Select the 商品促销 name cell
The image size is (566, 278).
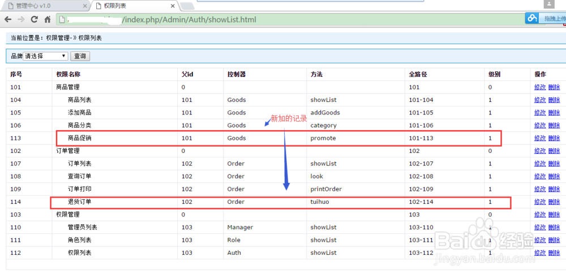[79, 138]
